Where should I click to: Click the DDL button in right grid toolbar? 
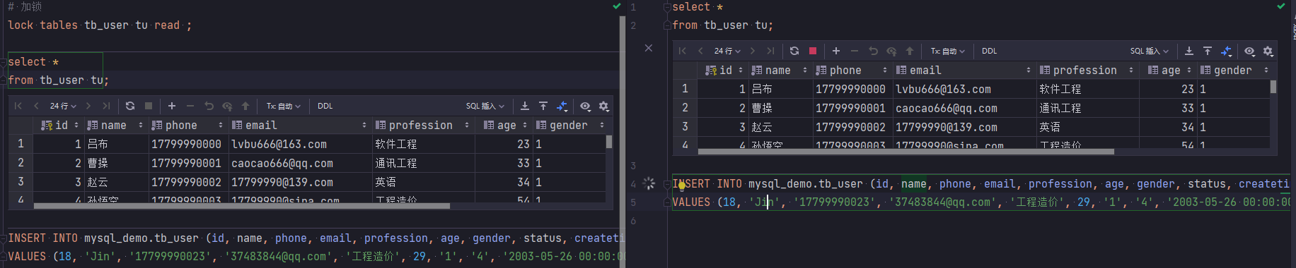(x=990, y=51)
